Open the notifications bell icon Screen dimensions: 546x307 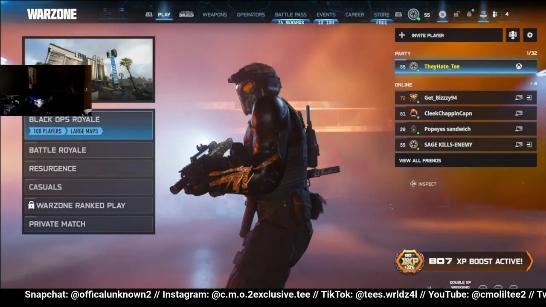[469, 14]
